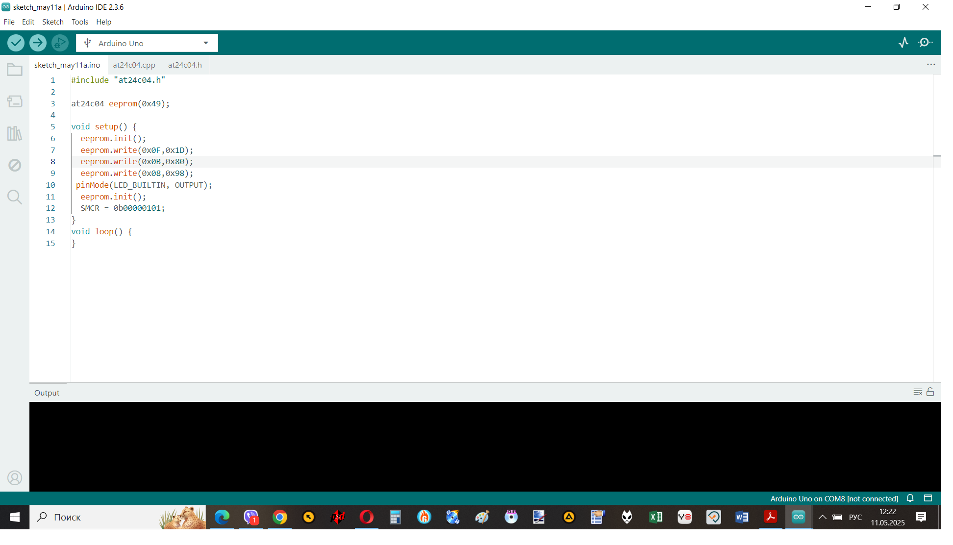This screenshot has width=953, height=545.
Task: Open Opera browser from the taskbar
Action: tap(366, 517)
